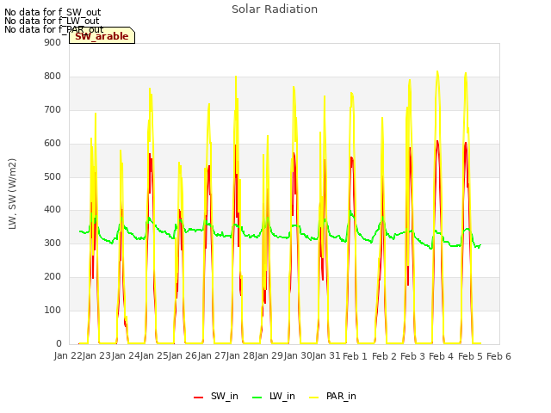Click the Jan 23 x-axis date label
The width and height of the screenshot is (551, 413).
(x=96, y=355)
